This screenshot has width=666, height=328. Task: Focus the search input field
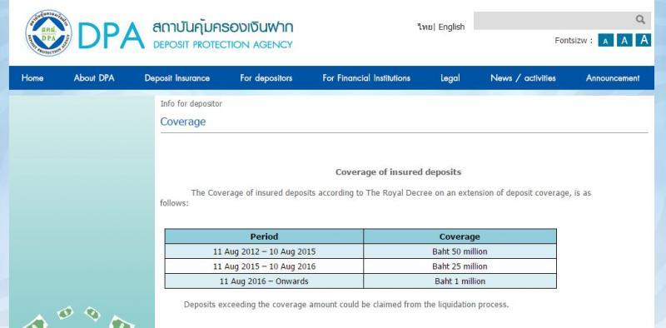pos(554,20)
